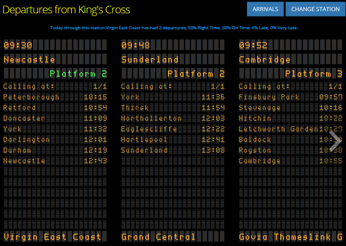Viewport: 346px width, 246px height.
Task: Select the 09:48 departure time
Action: 135,45
